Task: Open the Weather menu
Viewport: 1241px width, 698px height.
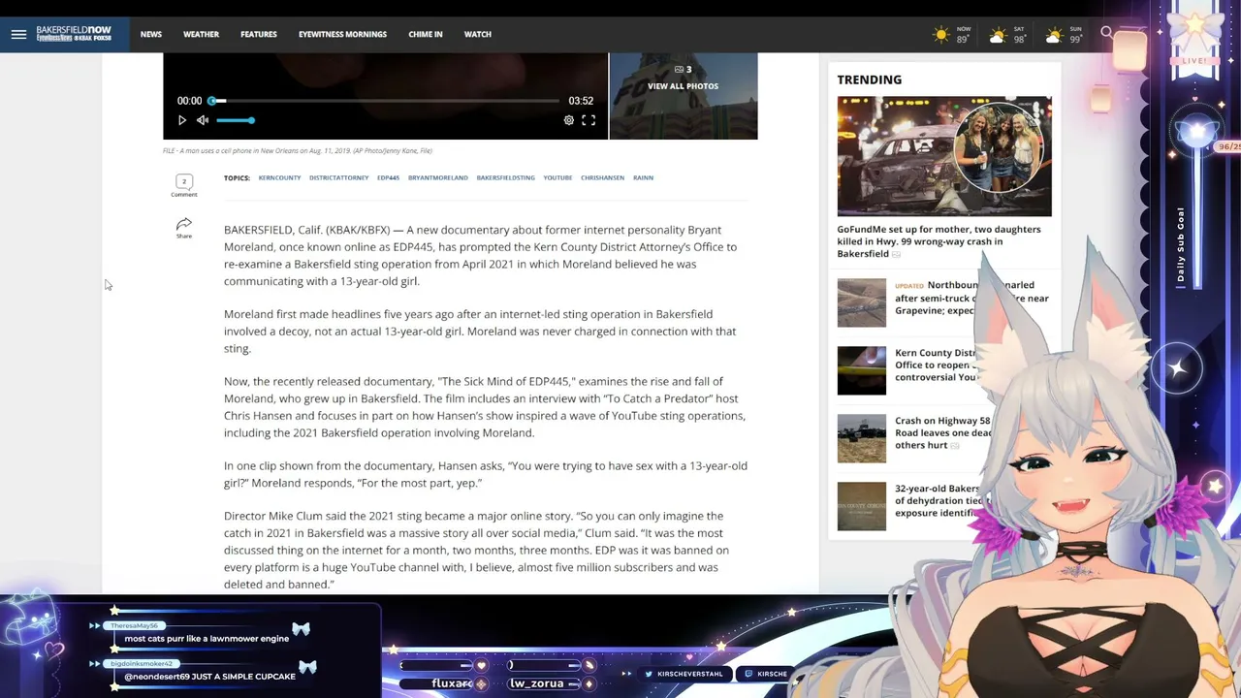Action: 201,34
